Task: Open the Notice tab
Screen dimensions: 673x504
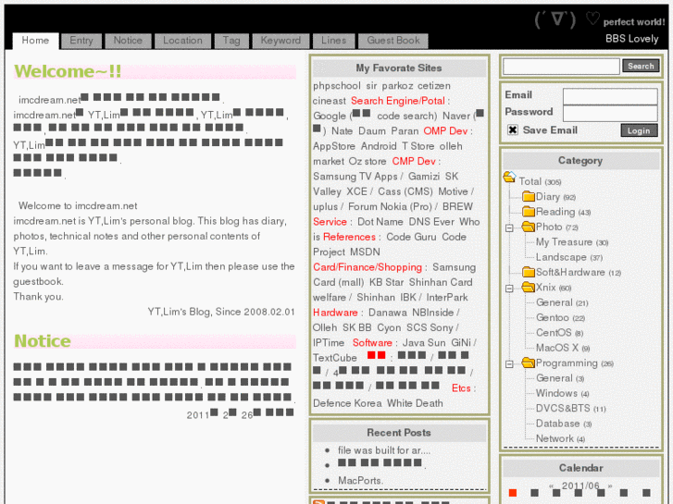Action: [x=128, y=41]
